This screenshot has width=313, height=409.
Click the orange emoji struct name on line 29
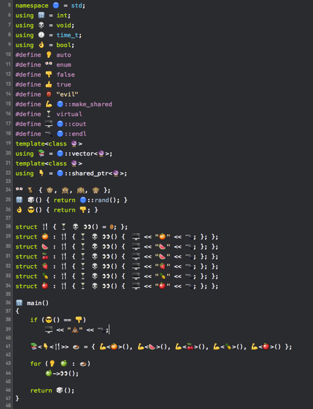[x=45, y=237]
